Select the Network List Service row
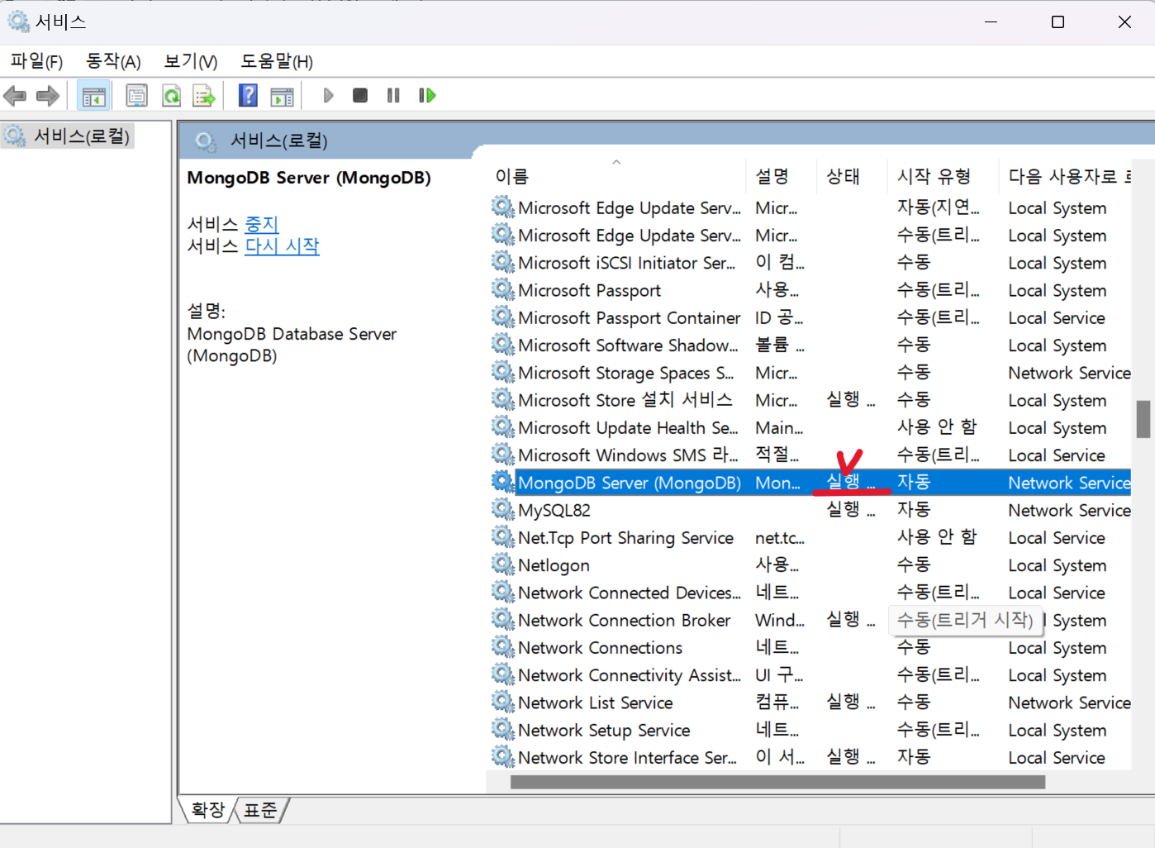Screen dimensions: 1155x848 tap(810, 703)
